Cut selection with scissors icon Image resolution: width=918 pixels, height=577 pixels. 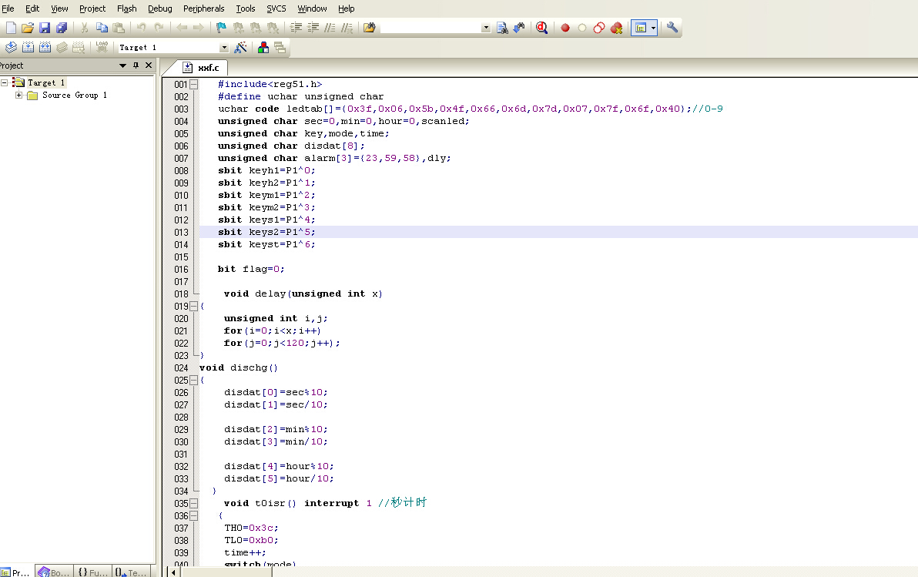[84, 28]
